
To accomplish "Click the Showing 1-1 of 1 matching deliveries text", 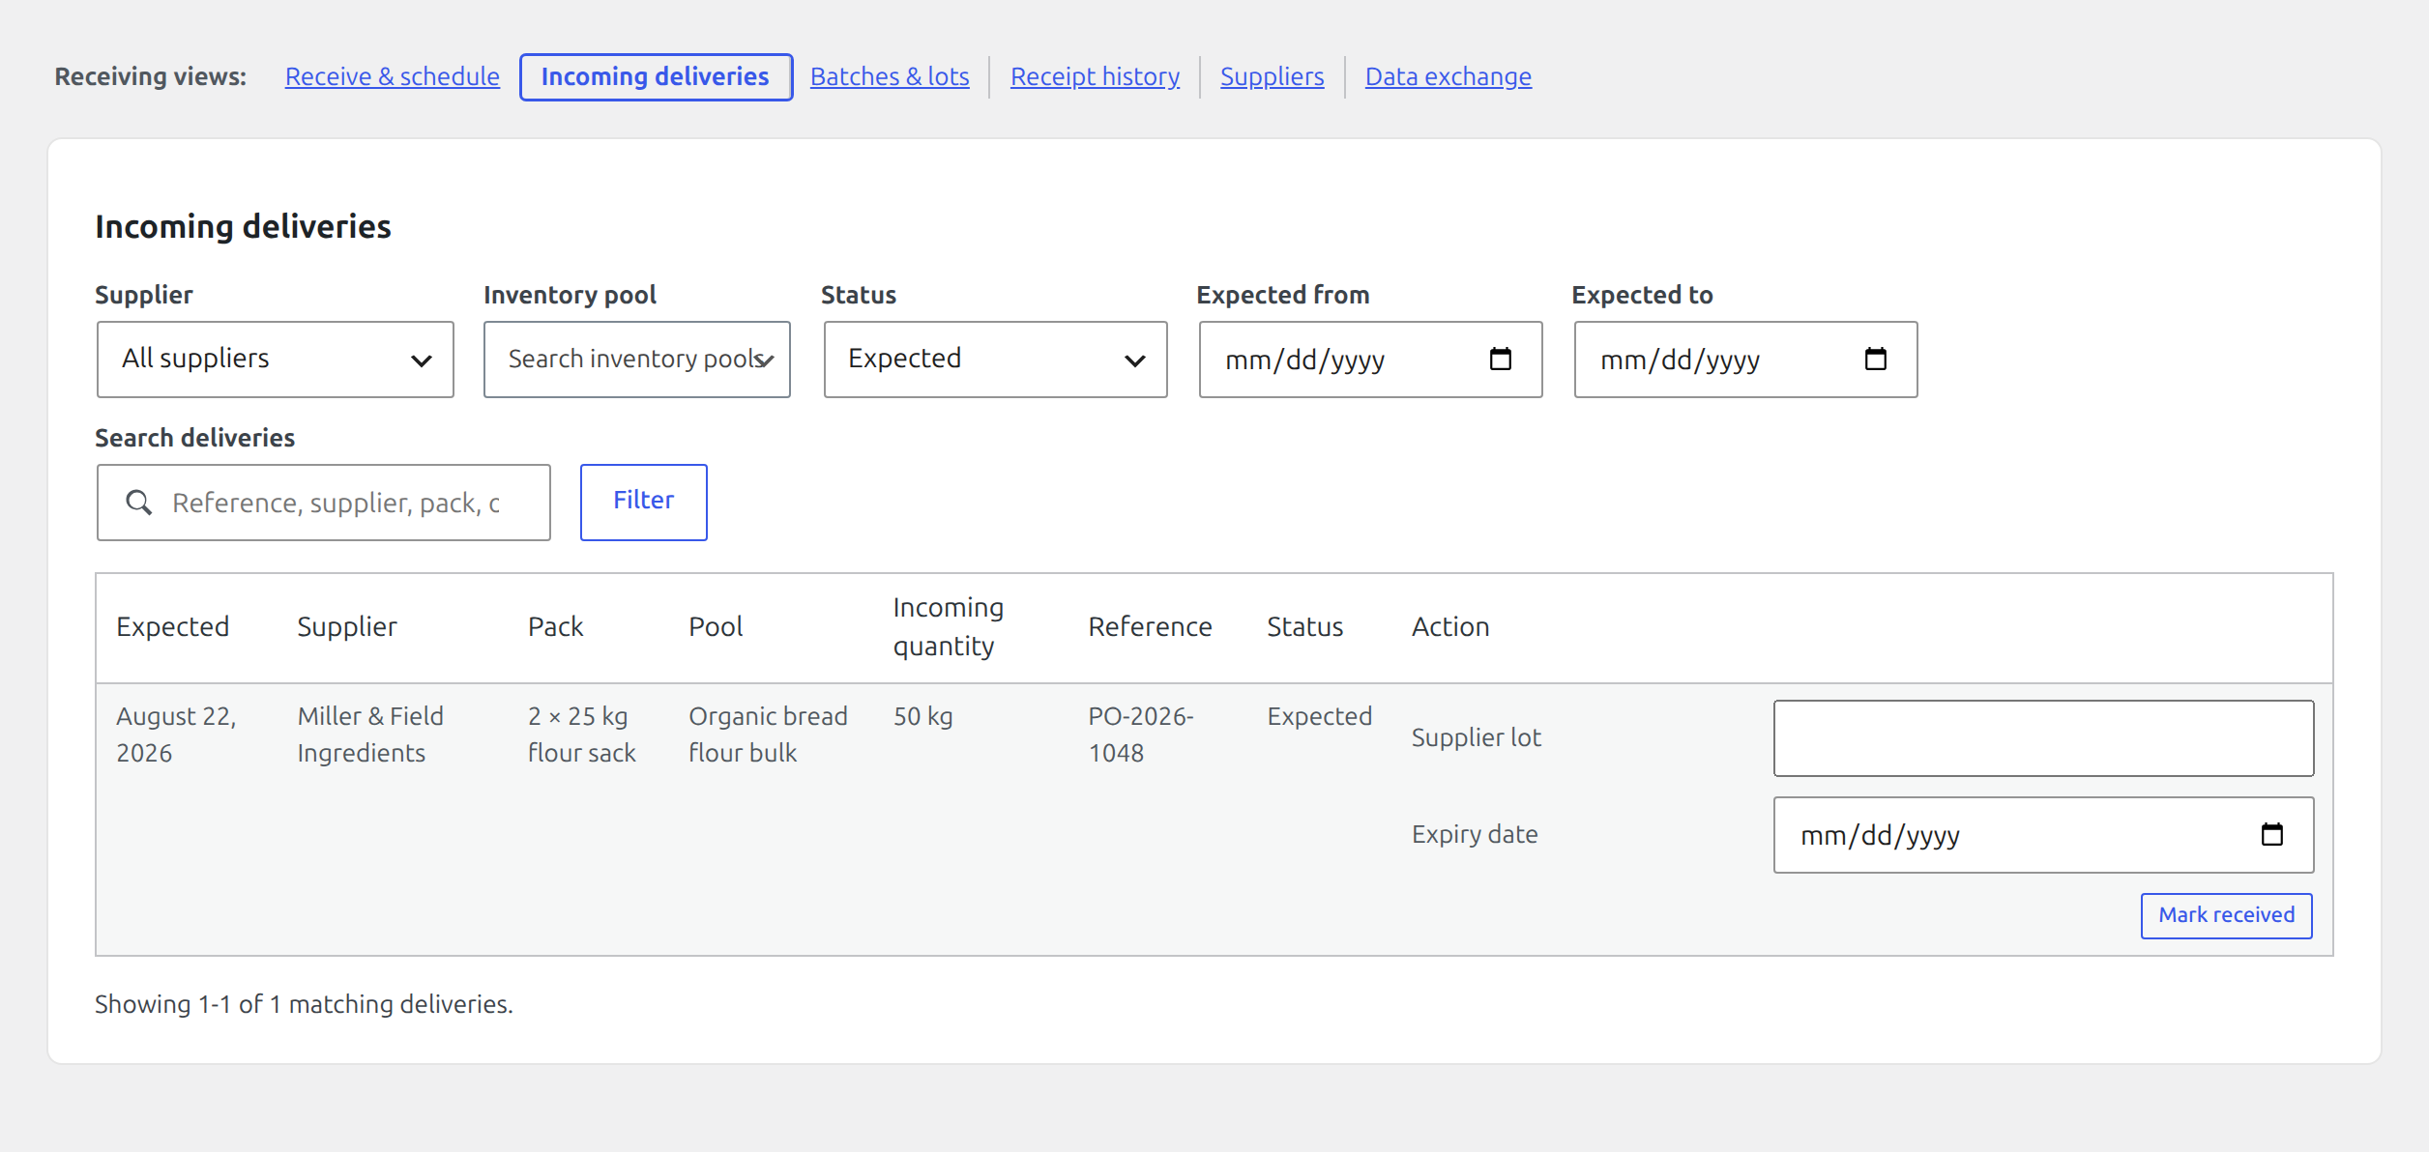I will (x=304, y=1004).
